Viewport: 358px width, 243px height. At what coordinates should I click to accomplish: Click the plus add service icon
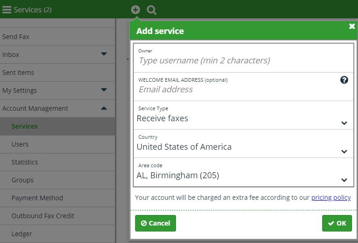pos(136,10)
